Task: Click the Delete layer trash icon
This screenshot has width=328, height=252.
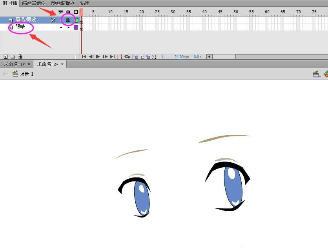Action: 20,57
